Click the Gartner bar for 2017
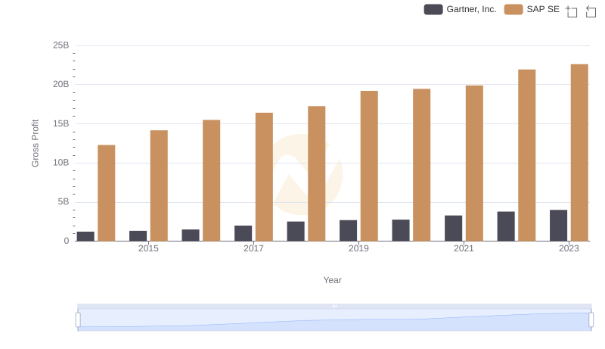605x349 pixels. point(243,233)
